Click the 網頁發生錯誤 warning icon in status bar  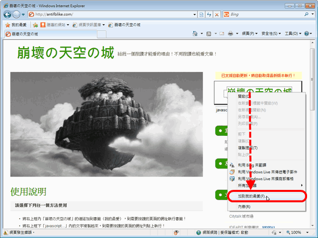pyautogui.click(x=6, y=233)
